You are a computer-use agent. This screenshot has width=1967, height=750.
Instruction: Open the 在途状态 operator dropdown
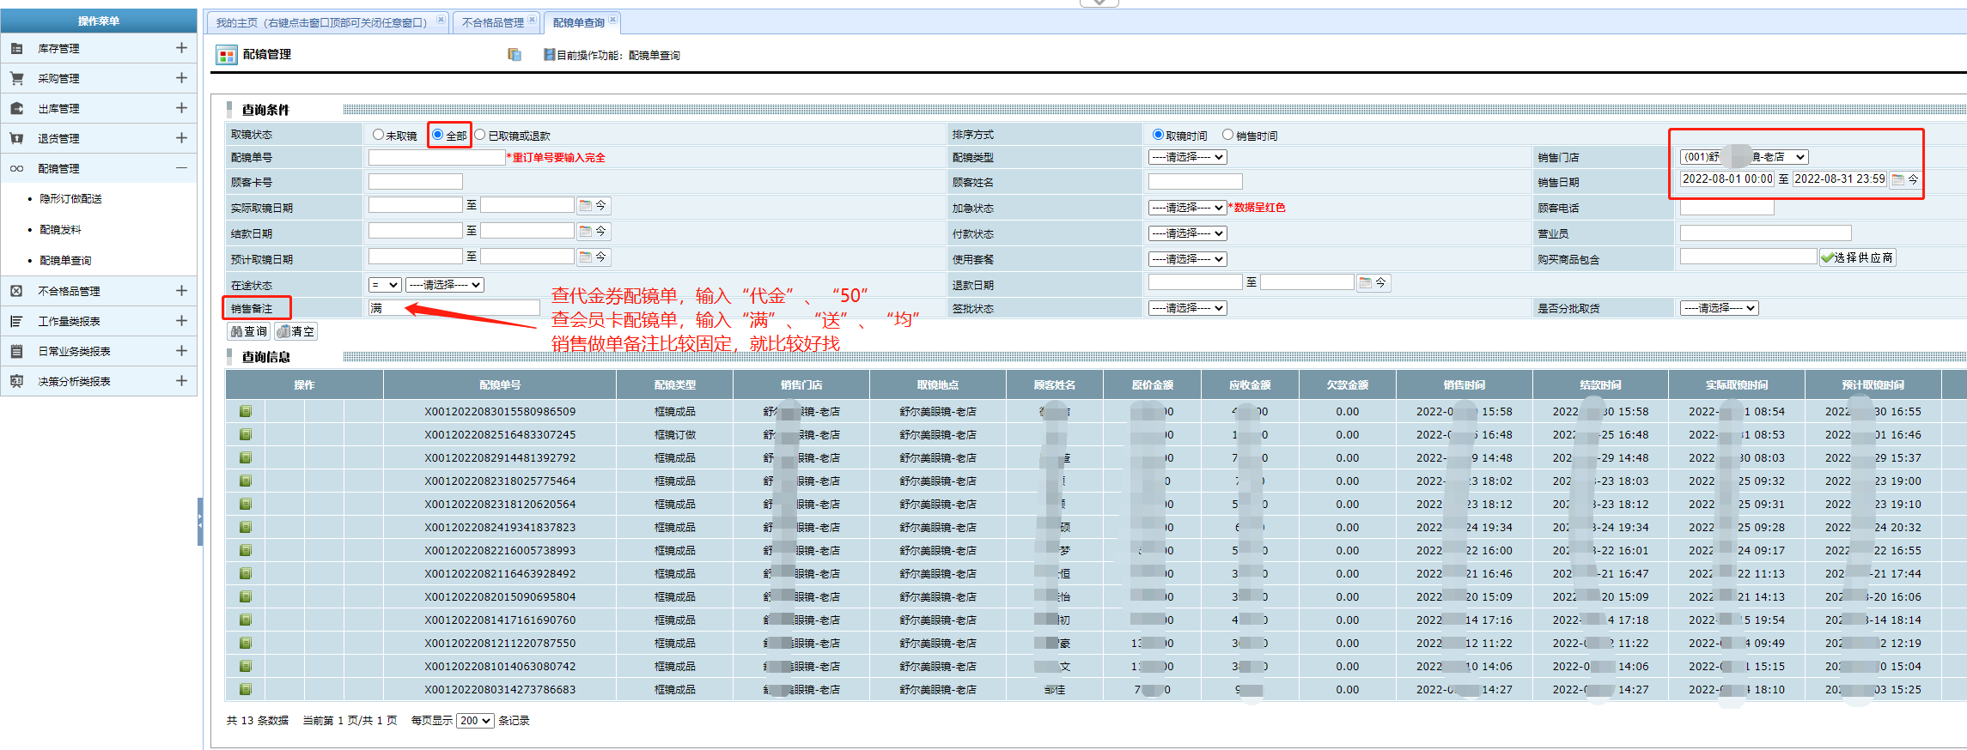pyautogui.click(x=385, y=285)
